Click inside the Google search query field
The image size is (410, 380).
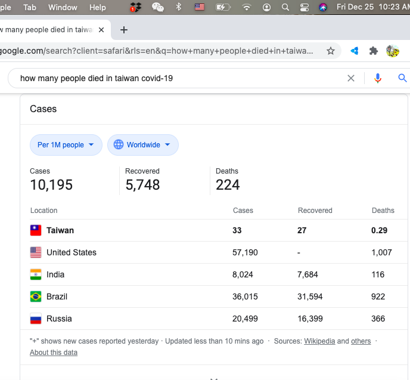[x=179, y=78]
